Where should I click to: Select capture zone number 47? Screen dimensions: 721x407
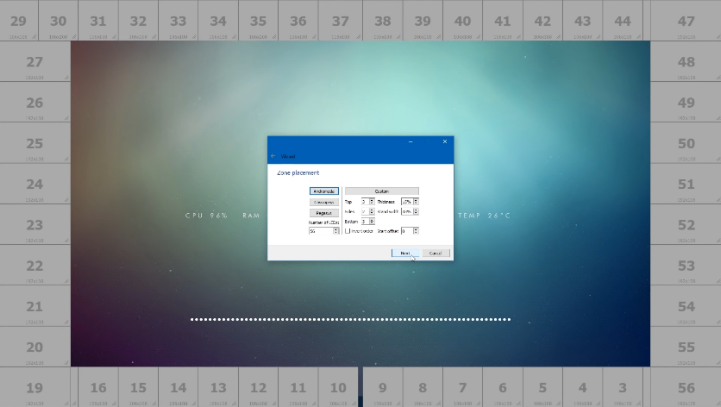[685, 21]
